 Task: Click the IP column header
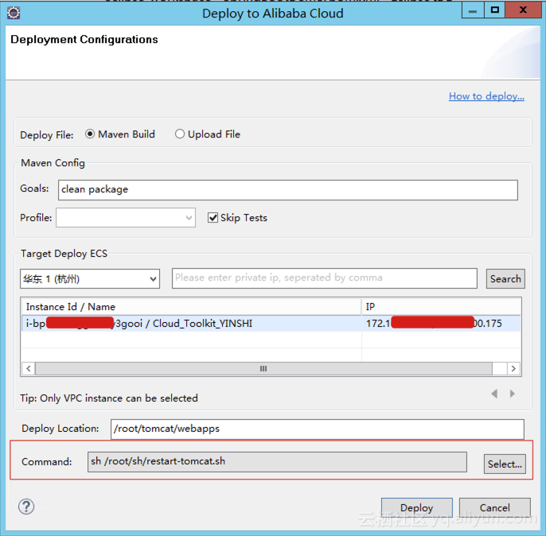[441, 307]
